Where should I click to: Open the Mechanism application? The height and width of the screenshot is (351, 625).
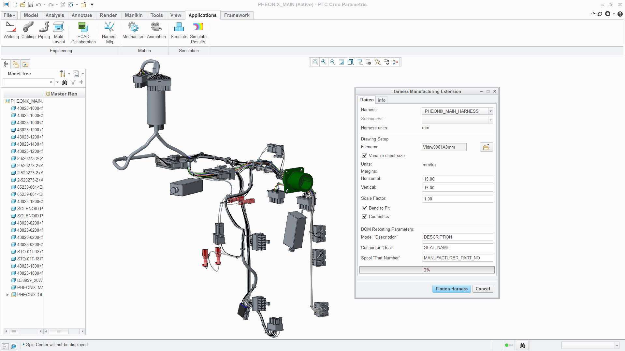click(x=133, y=31)
